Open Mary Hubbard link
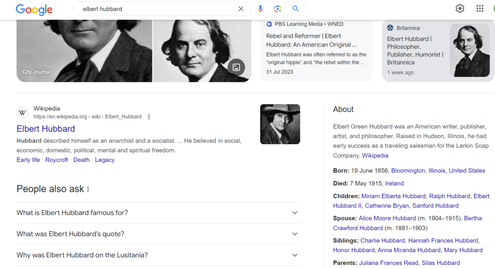 pos(463,250)
